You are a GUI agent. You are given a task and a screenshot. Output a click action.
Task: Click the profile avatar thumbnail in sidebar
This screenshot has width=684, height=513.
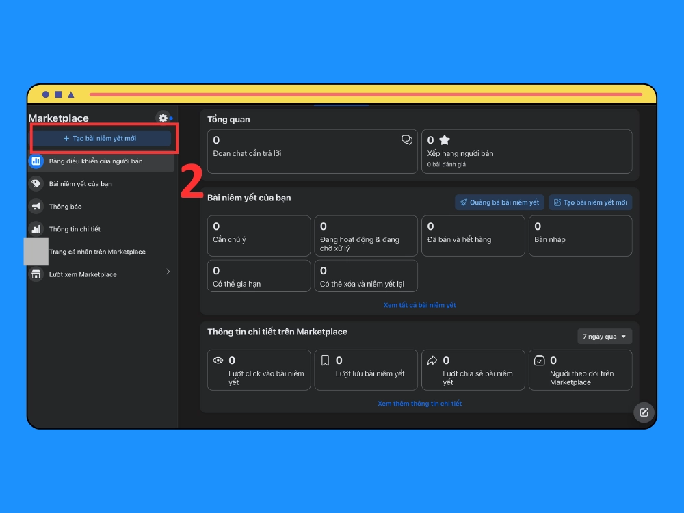tap(36, 252)
